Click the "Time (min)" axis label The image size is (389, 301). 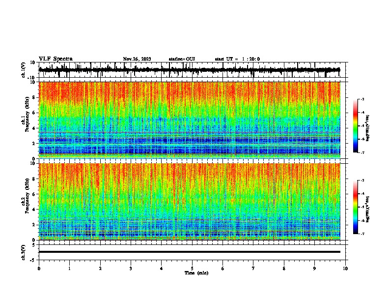[x=196, y=273]
